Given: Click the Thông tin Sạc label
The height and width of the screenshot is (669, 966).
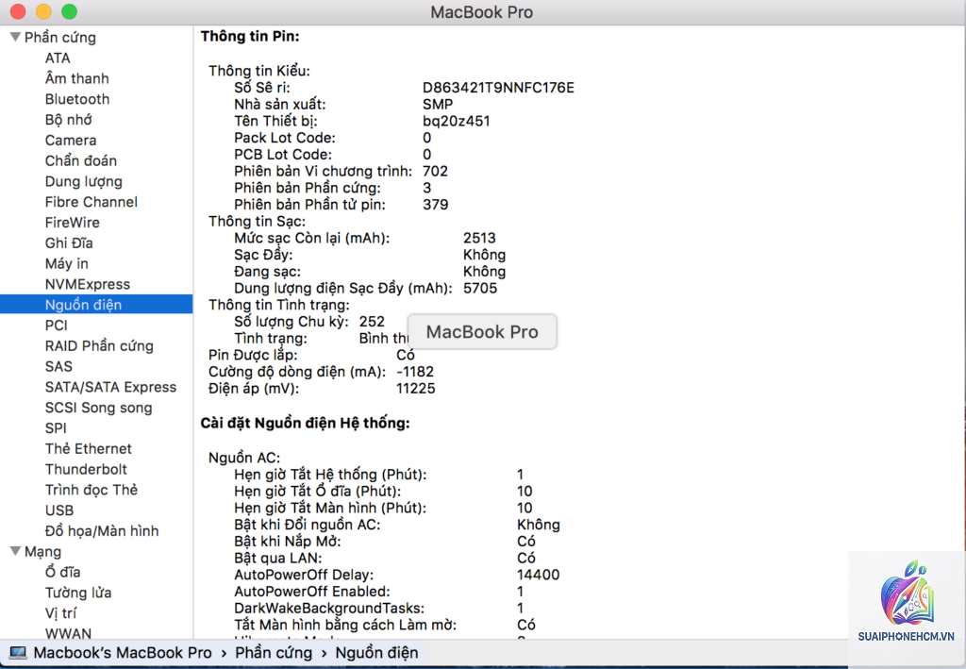Looking at the screenshot, I should [x=257, y=221].
